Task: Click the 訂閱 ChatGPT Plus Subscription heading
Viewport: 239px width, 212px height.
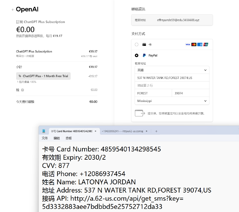Action: (x=41, y=22)
